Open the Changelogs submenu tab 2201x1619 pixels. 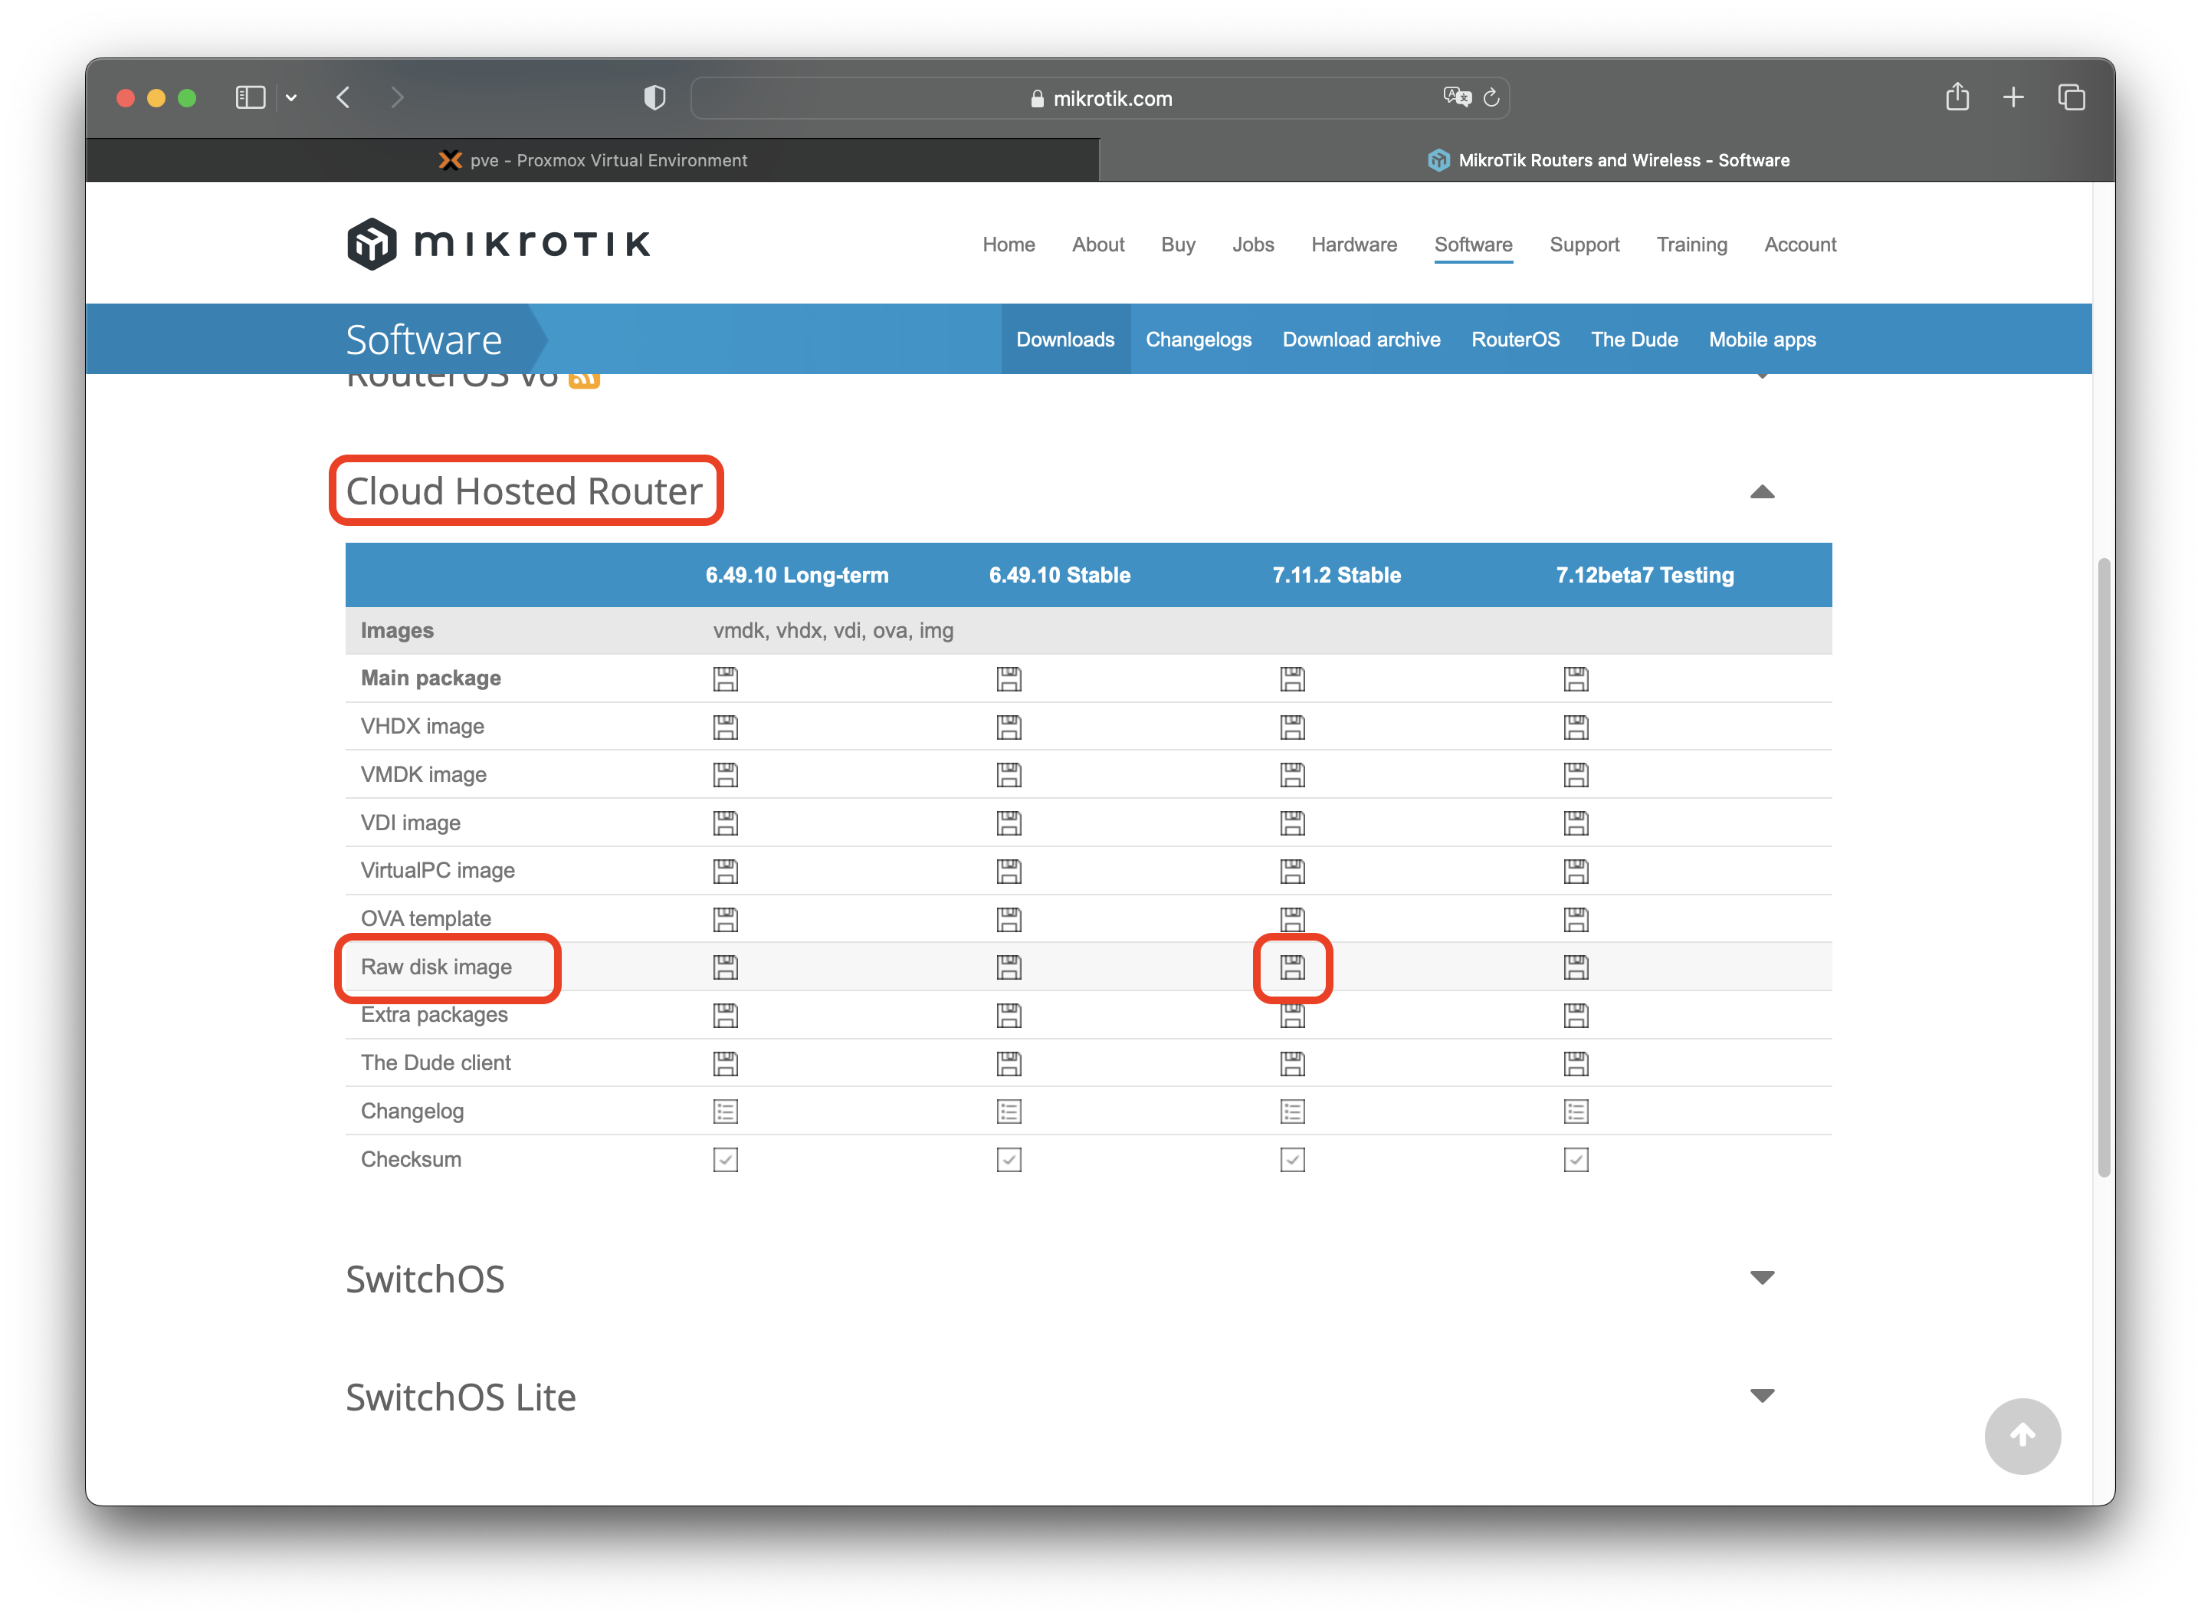tap(1198, 339)
